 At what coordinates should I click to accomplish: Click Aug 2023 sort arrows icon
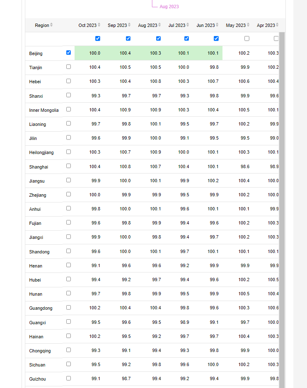[160, 25]
